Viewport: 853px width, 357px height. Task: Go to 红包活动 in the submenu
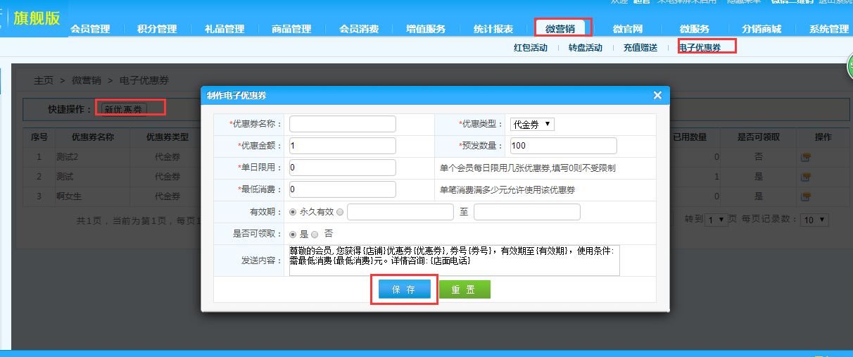tap(531, 48)
